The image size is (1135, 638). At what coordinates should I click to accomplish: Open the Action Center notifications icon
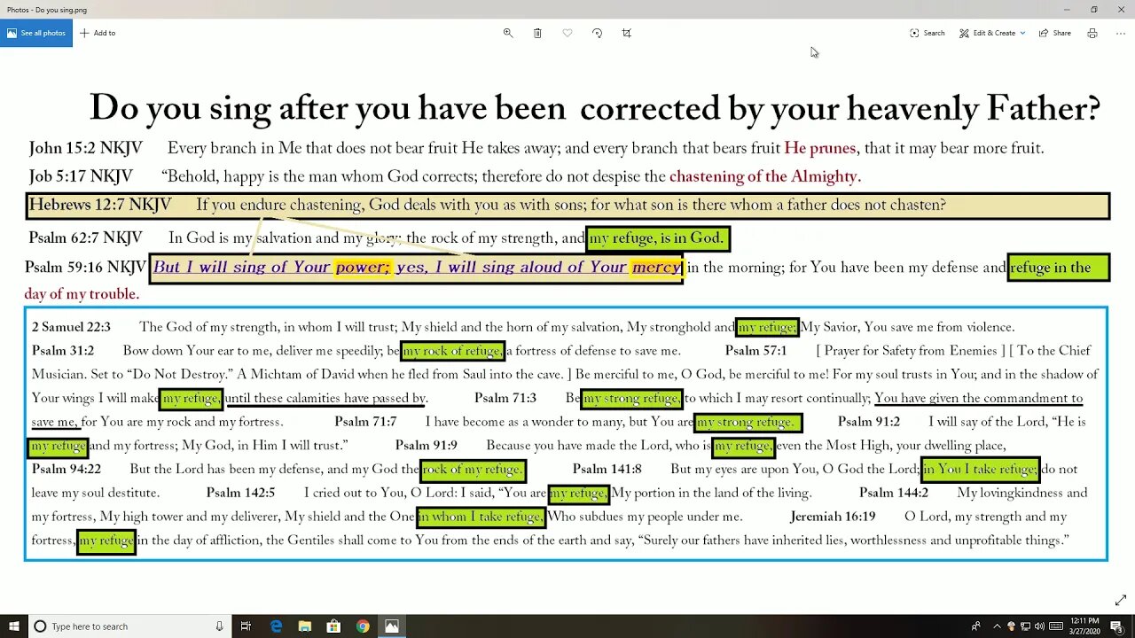coord(1117,626)
